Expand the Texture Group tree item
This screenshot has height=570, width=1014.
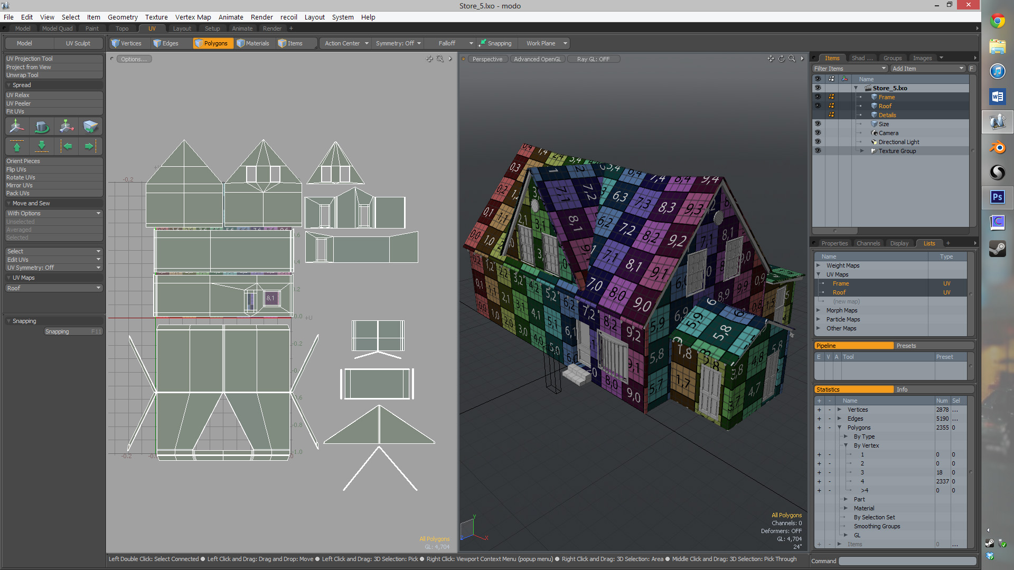point(862,151)
